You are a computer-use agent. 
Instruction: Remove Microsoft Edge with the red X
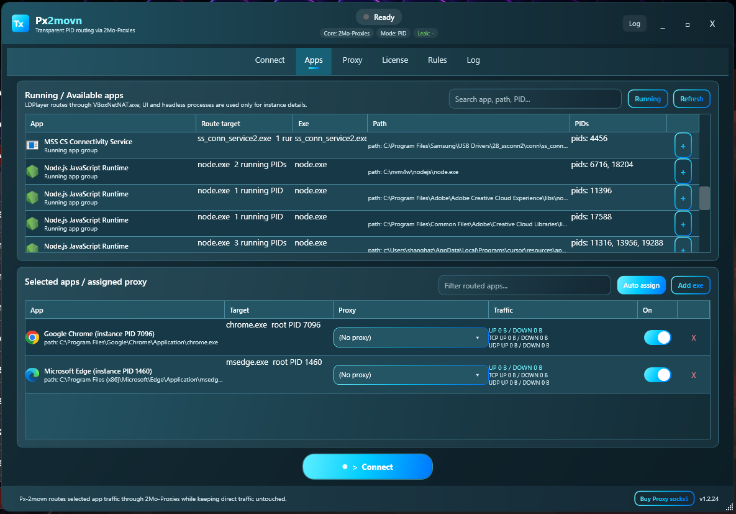click(x=693, y=375)
